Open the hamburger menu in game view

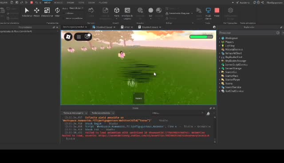coord(79,37)
